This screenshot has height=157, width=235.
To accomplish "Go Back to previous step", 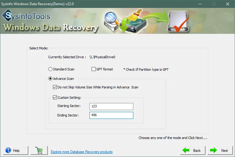I will [x=193, y=150].
